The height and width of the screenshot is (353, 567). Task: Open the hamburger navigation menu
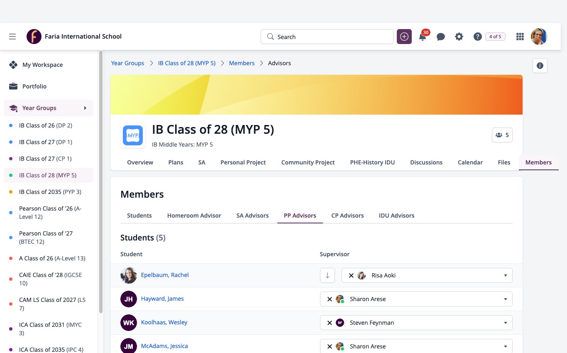[x=12, y=37]
